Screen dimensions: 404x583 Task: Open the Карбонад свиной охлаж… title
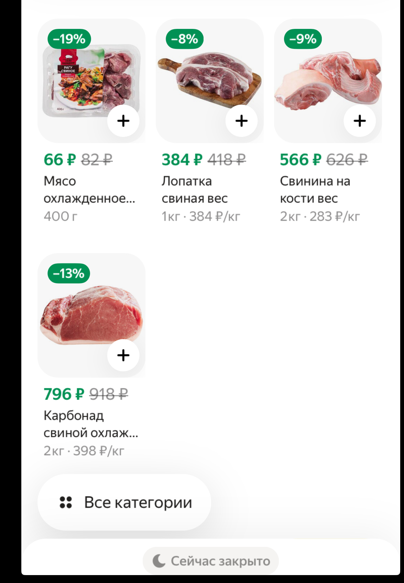tap(91, 424)
